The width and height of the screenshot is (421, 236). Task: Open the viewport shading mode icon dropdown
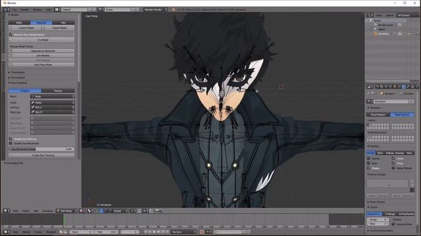[82, 211]
